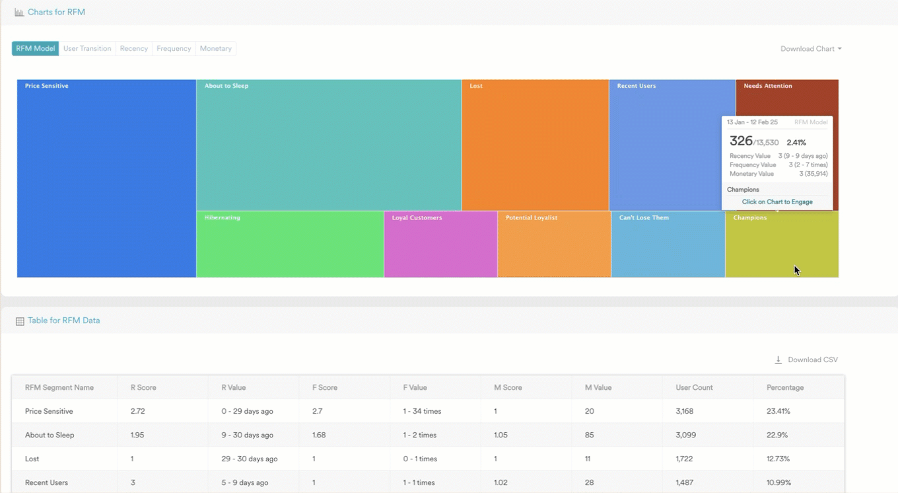Select the Loyal Customers treemap block
The width and height of the screenshot is (898, 493).
440,245
